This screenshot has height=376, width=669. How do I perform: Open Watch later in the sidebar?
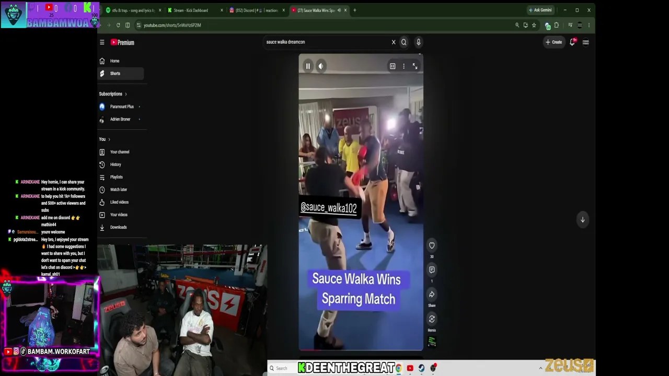121,190
